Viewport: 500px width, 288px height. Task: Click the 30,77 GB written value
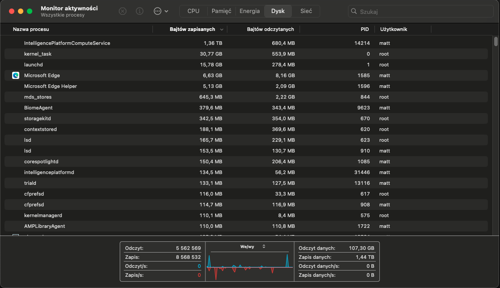[x=211, y=54]
